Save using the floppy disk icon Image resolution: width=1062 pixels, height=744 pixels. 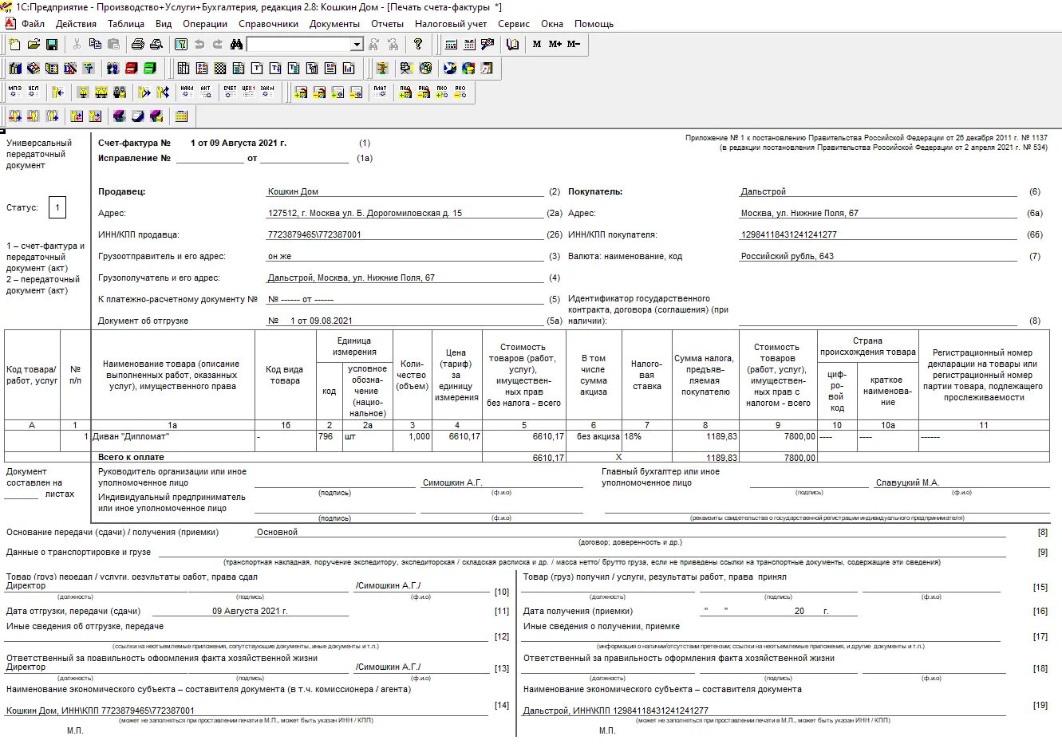point(52,45)
